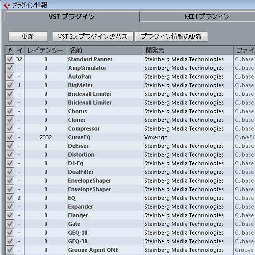This screenshot has width=255, height=255.
Task: Select the Groove Agent ONE plugin name
Action: (x=93, y=250)
